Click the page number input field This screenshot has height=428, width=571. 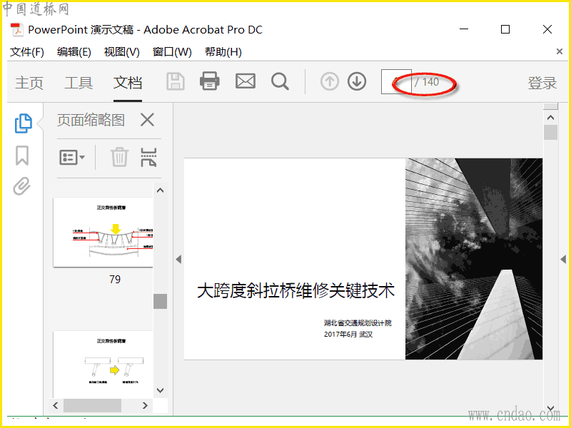tap(396, 81)
